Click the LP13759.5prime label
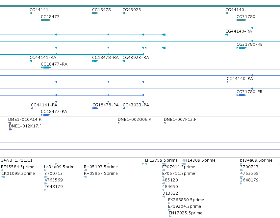The width and height of the screenshot is (280, 218). tap(161, 160)
